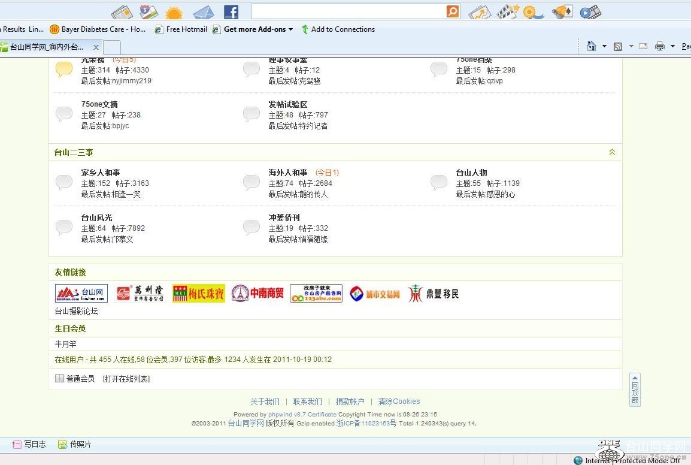Switch to the 台山同学网 browser tab
The width and height of the screenshot is (691, 465).
[48, 47]
